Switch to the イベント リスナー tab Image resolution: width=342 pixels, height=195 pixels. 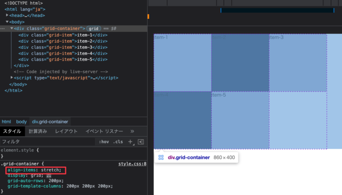point(104,131)
